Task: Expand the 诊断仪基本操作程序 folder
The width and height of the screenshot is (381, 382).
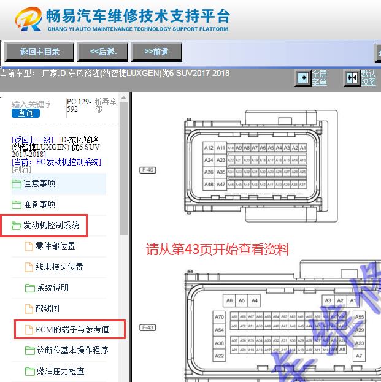Action: [x=72, y=350]
